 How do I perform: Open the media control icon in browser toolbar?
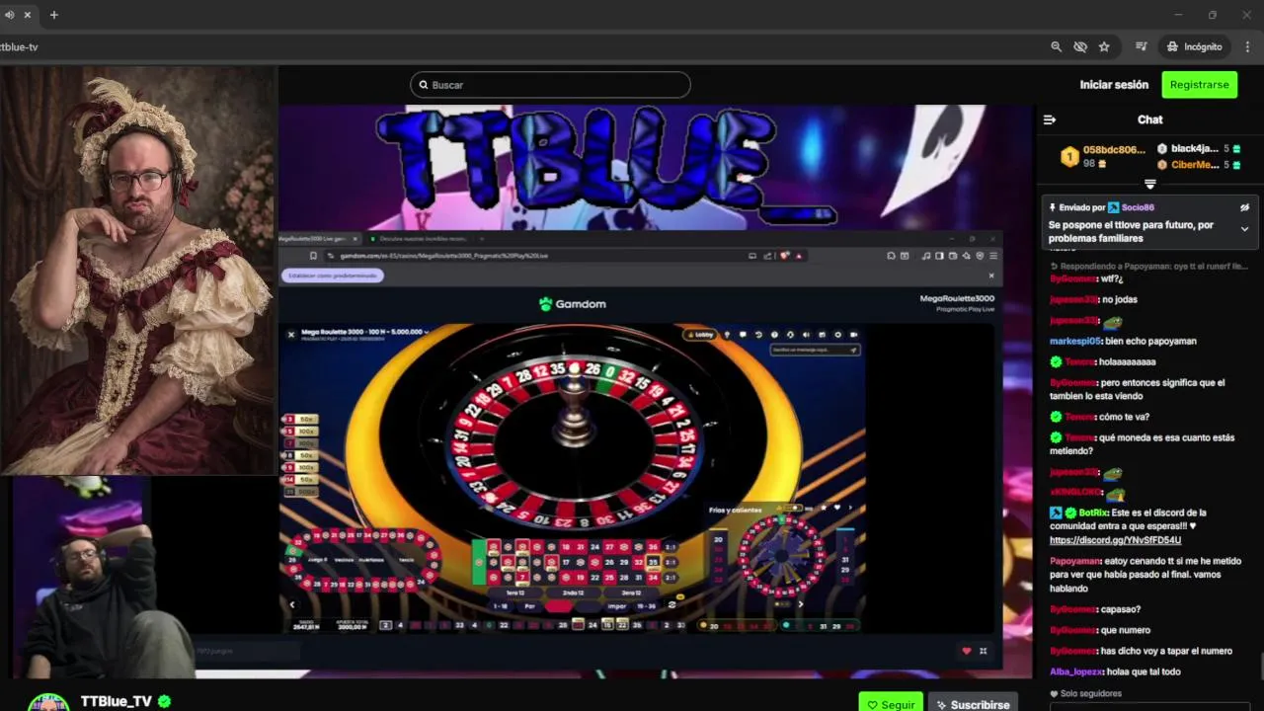tap(1141, 46)
